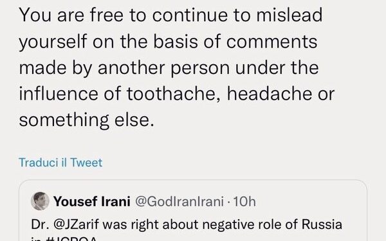Open Yousef Irani's profile picture avatar

(40, 201)
